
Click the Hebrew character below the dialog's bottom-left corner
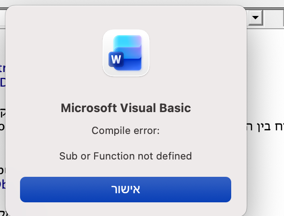tap(3, 213)
